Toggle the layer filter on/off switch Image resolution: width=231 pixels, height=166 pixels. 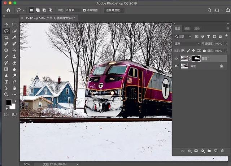(226, 36)
